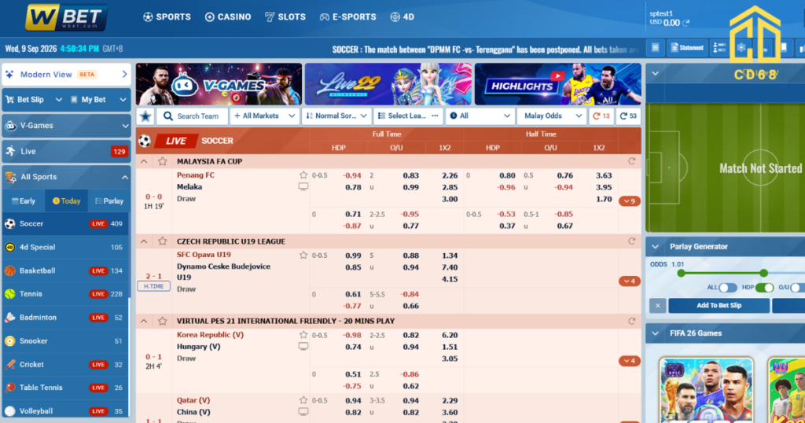Open the Casino menu
The width and height of the screenshot is (805, 423).
[x=228, y=17]
